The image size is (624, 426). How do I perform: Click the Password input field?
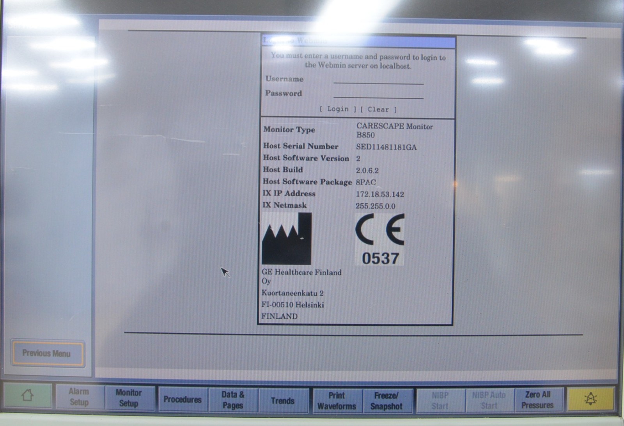click(378, 94)
